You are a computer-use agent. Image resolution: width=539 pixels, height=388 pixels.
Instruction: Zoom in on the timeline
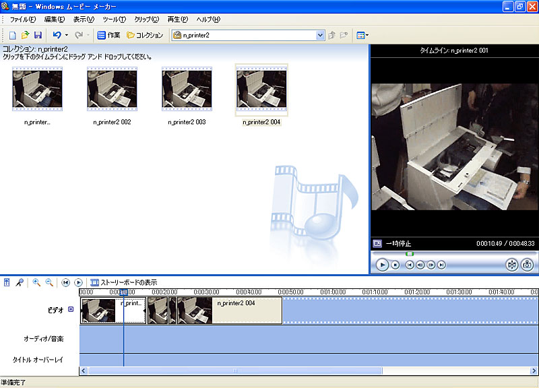(36, 283)
